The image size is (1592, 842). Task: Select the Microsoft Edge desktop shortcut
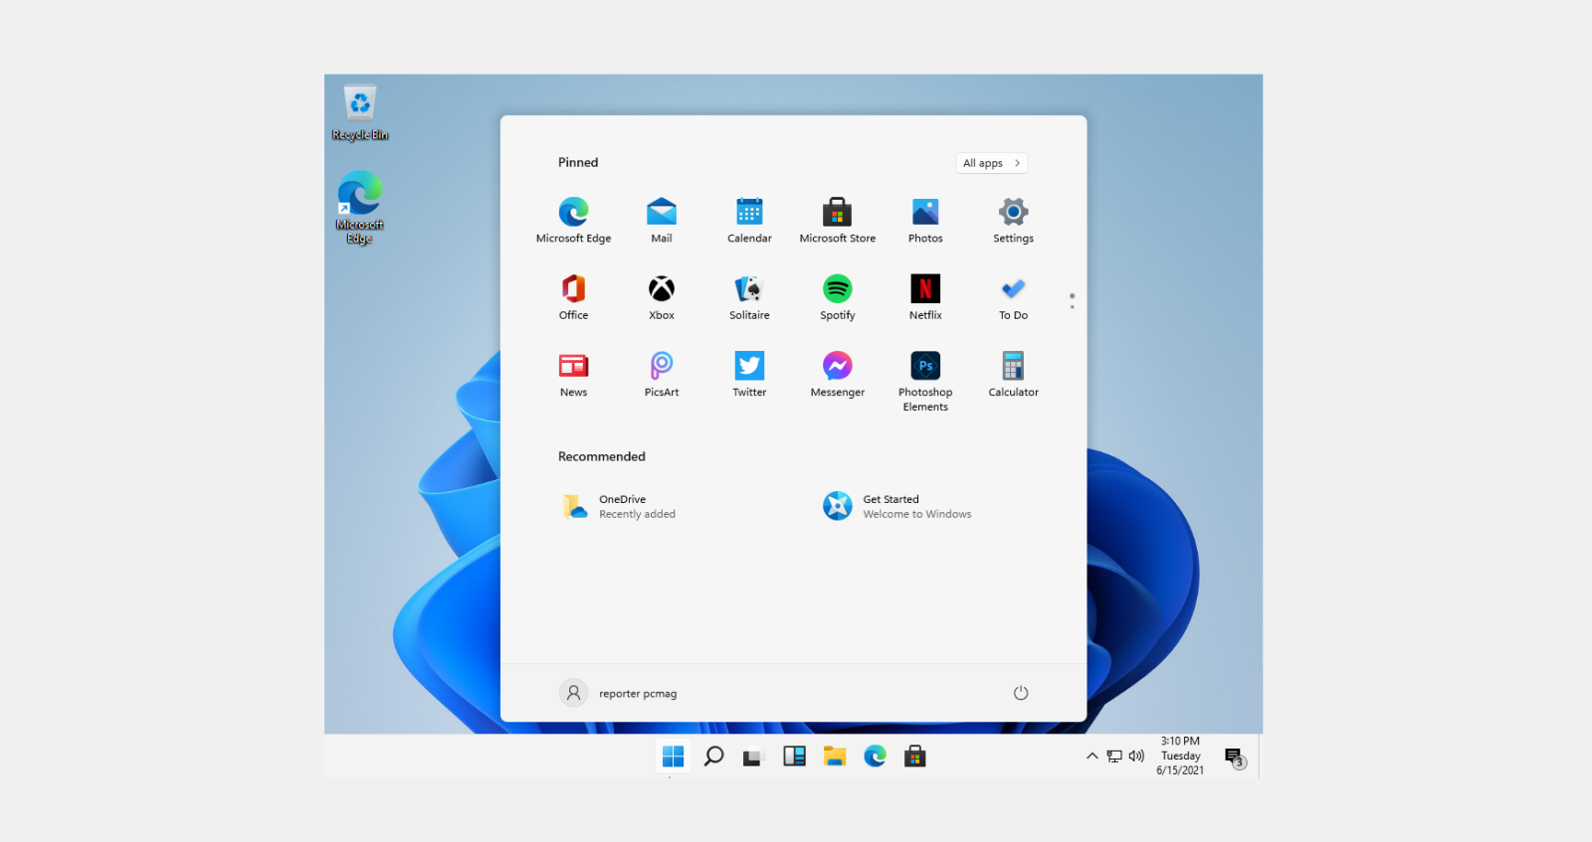click(360, 207)
